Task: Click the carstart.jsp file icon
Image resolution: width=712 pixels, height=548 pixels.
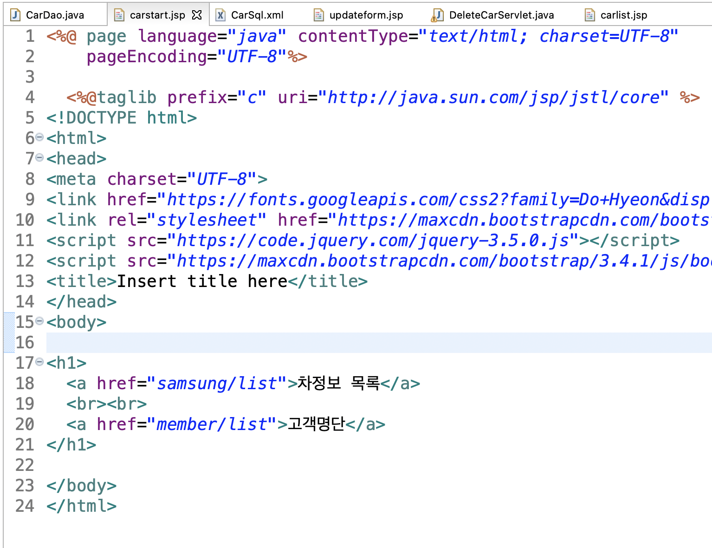Action: [119, 15]
